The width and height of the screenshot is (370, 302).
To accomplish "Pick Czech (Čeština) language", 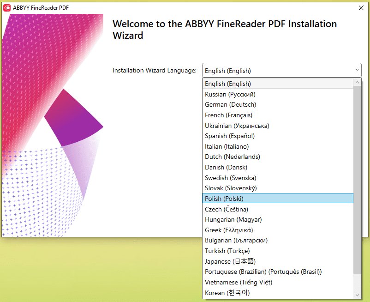I will (x=278, y=209).
